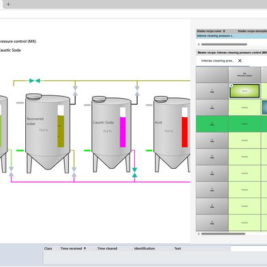Click the olive level bar in Recovered water
267x267 pixels.
coord(61,131)
